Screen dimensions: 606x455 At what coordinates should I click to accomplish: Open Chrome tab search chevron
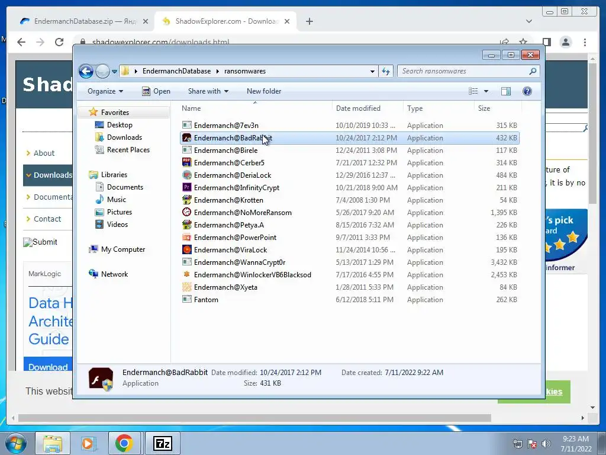(x=529, y=21)
